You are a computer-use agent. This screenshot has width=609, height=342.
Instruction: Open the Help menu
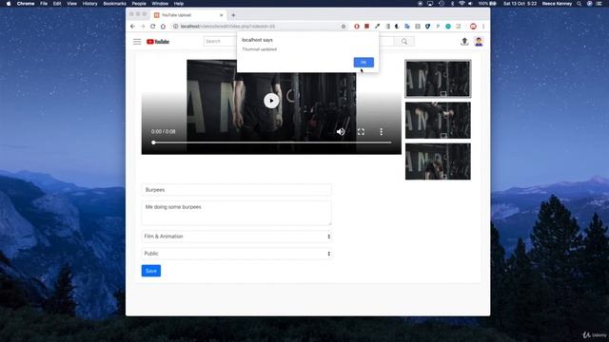point(179,4)
